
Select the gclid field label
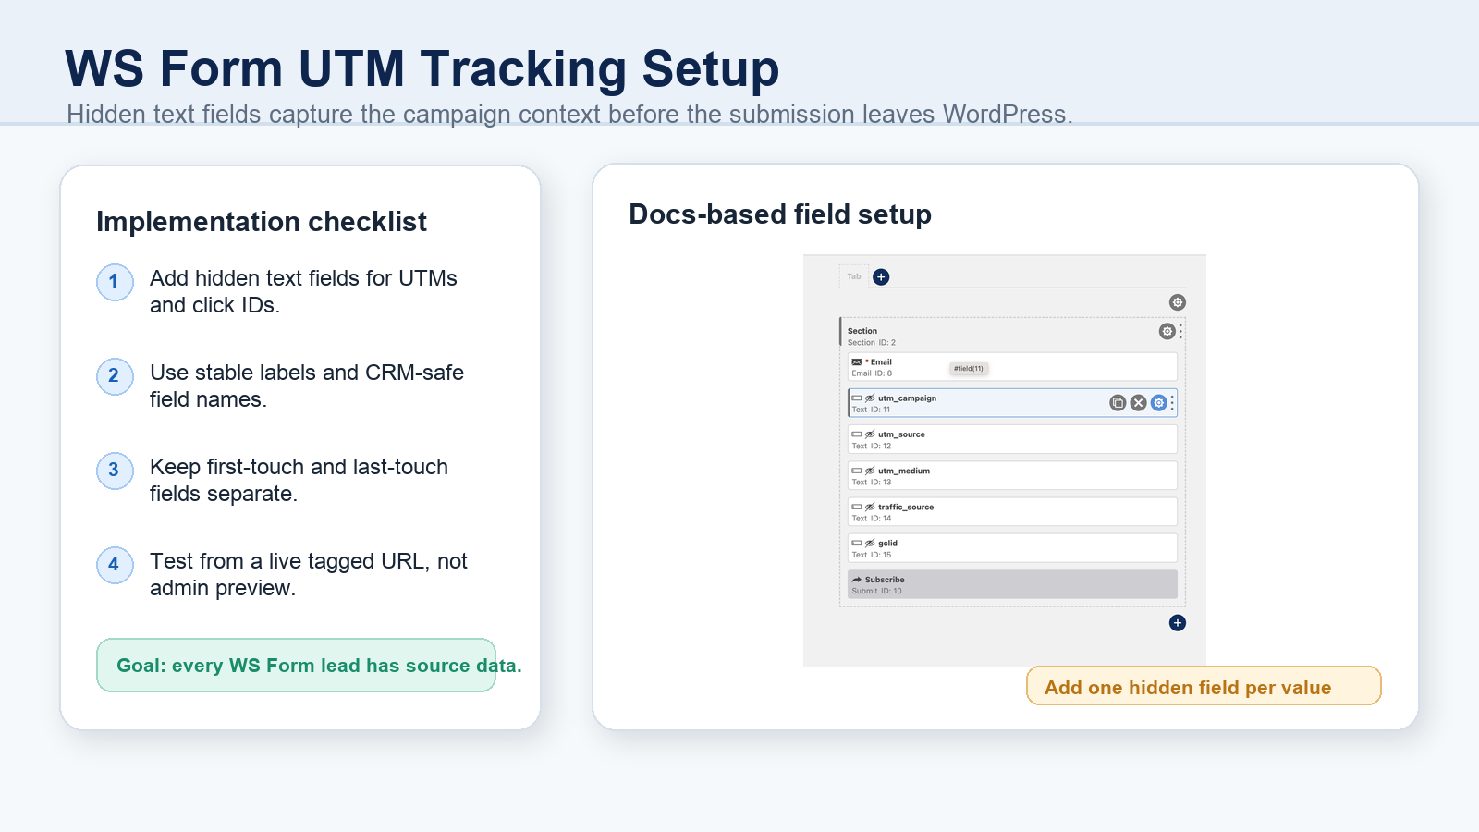[x=887, y=544]
